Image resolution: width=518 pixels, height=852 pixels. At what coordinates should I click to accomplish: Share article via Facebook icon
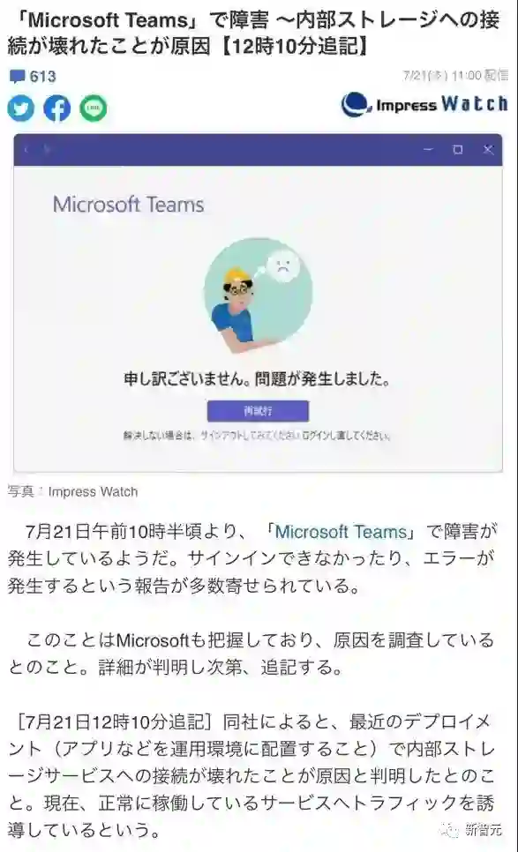[57, 108]
